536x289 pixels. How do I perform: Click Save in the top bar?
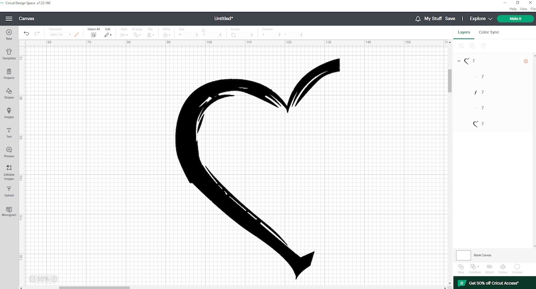(x=450, y=18)
